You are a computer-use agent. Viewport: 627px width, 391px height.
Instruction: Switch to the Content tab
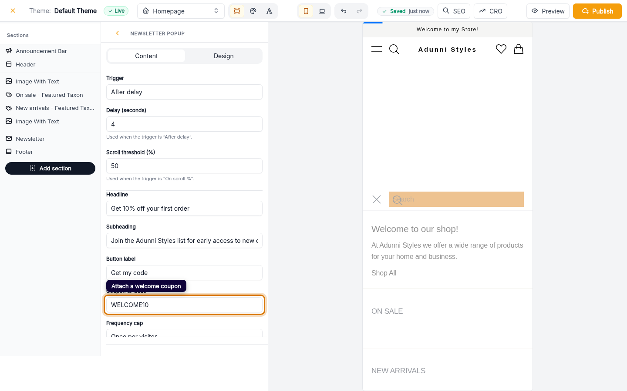[x=146, y=56]
